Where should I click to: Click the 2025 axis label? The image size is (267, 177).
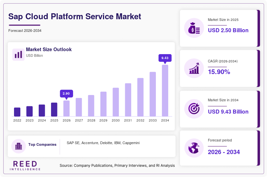tap(54, 121)
